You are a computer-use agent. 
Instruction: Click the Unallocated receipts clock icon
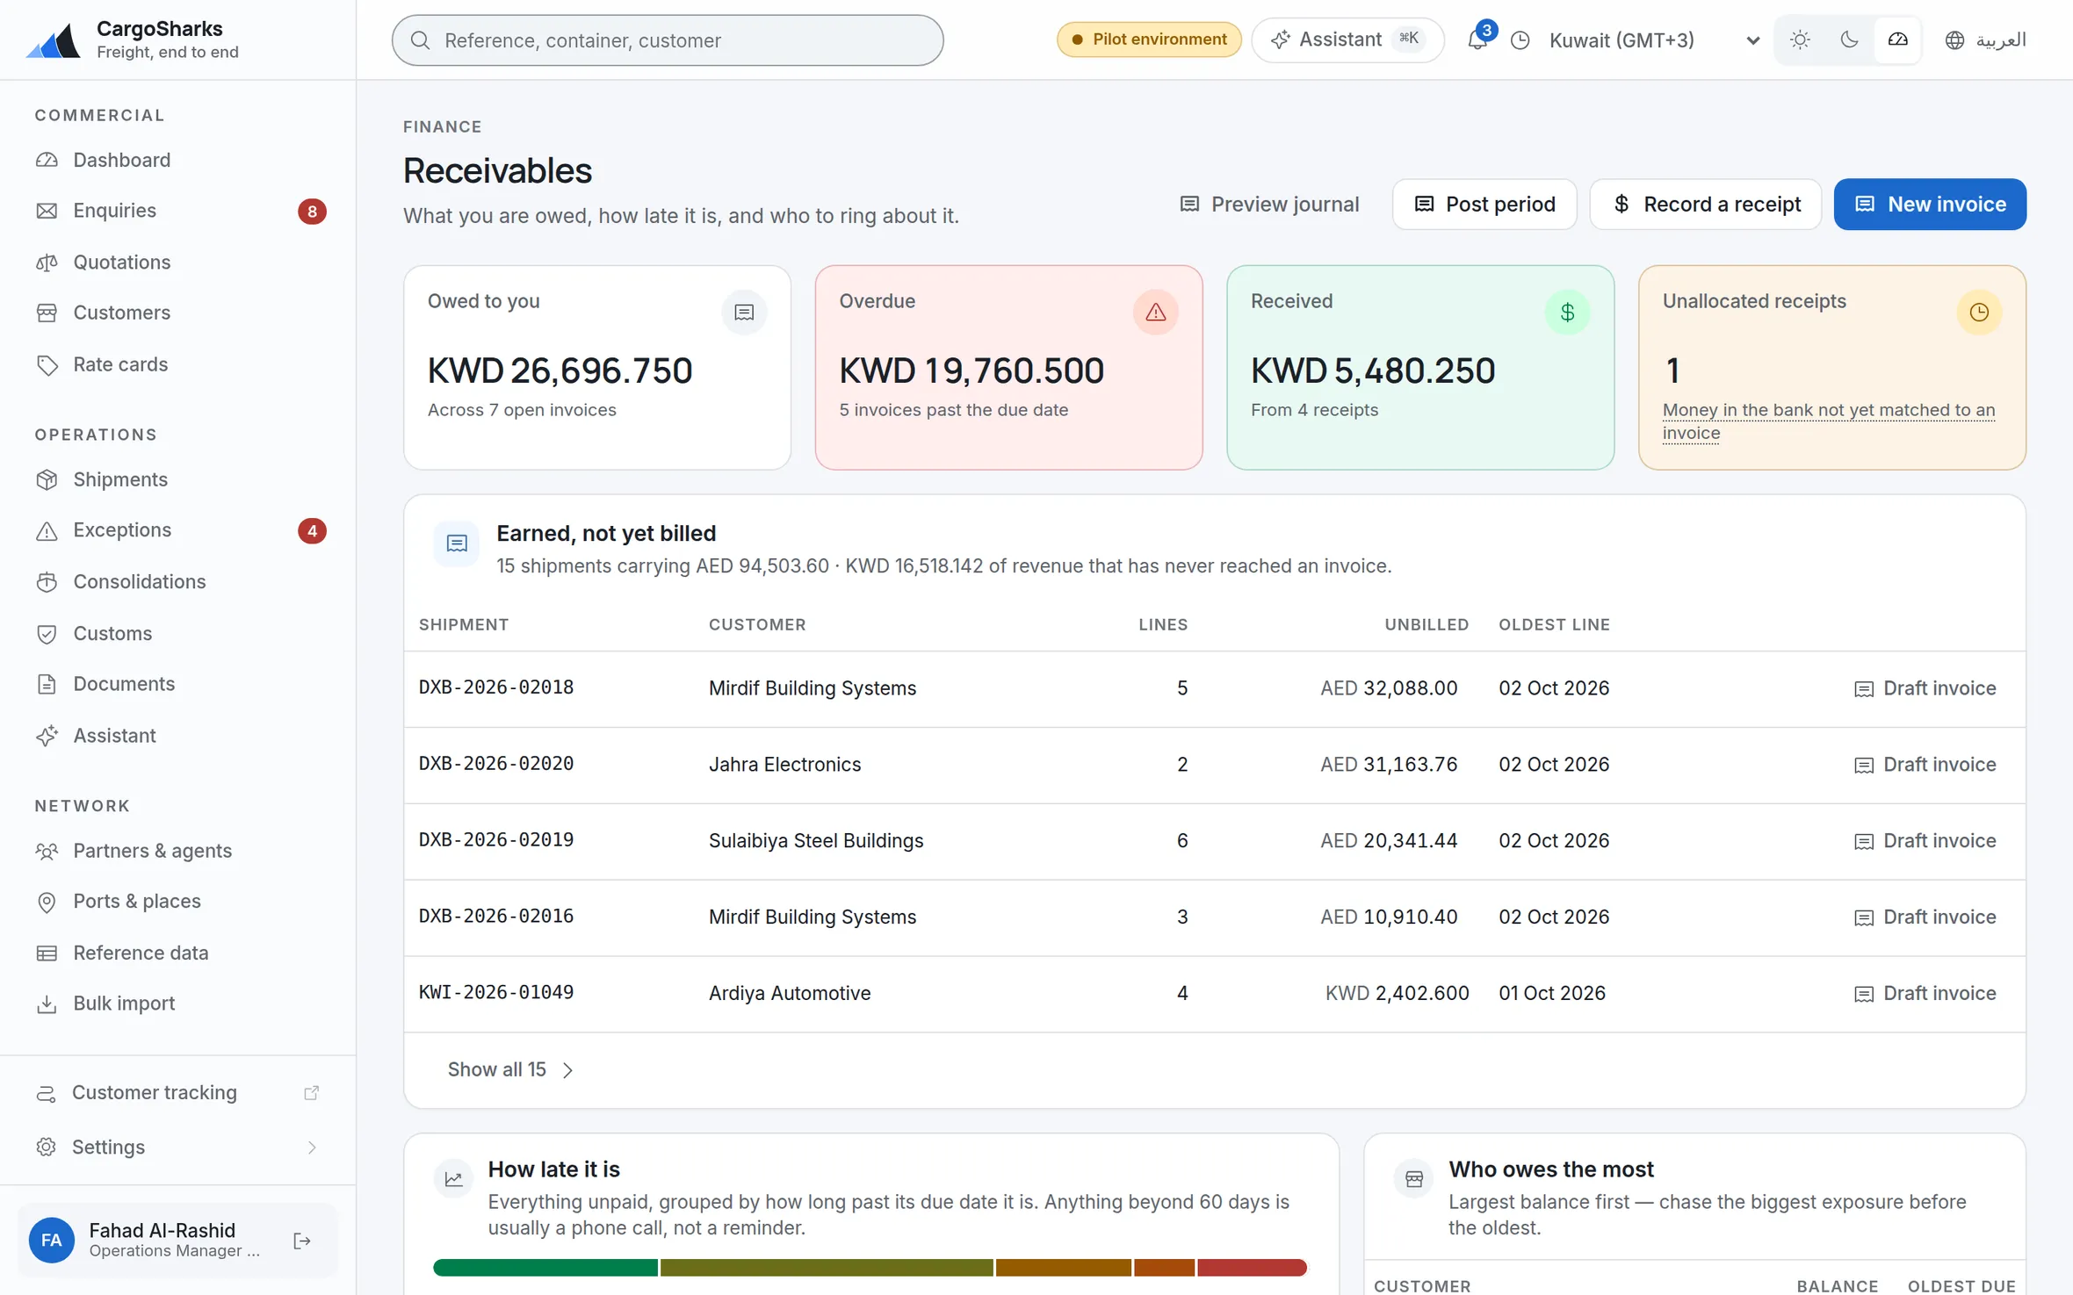point(1979,312)
